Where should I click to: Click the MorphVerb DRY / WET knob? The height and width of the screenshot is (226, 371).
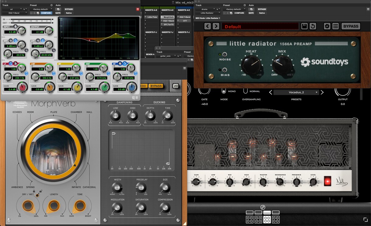tap(28, 206)
